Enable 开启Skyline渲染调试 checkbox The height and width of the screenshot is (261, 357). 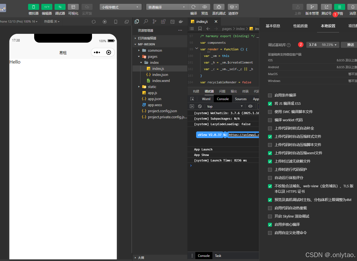tap(270, 216)
